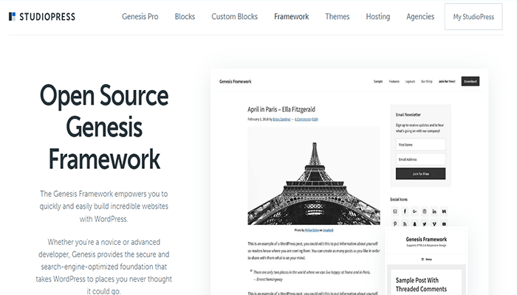Select Framework in the top navigation
Image resolution: width=517 pixels, height=295 pixels.
(291, 16)
